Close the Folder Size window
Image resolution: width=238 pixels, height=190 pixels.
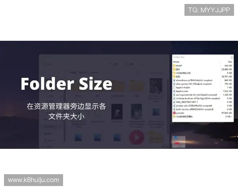(x=232, y=57)
